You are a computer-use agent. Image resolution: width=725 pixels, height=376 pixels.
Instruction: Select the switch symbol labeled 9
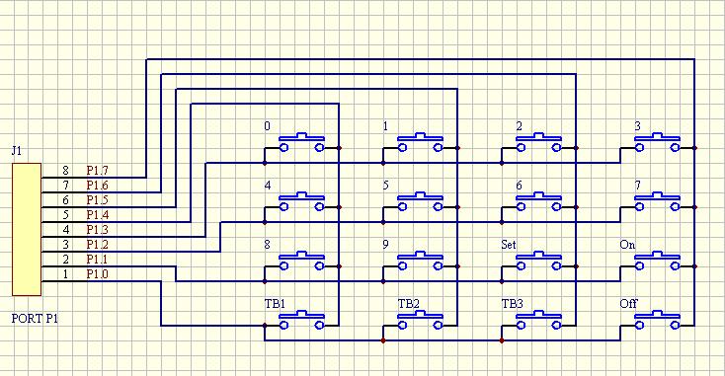(420, 261)
